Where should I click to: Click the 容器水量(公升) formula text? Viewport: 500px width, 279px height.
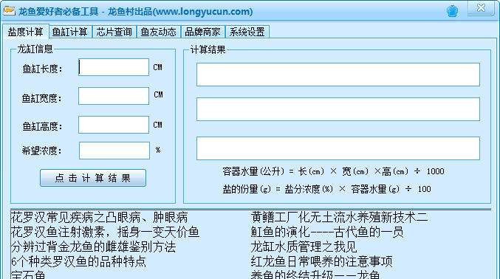[x=334, y=171]
